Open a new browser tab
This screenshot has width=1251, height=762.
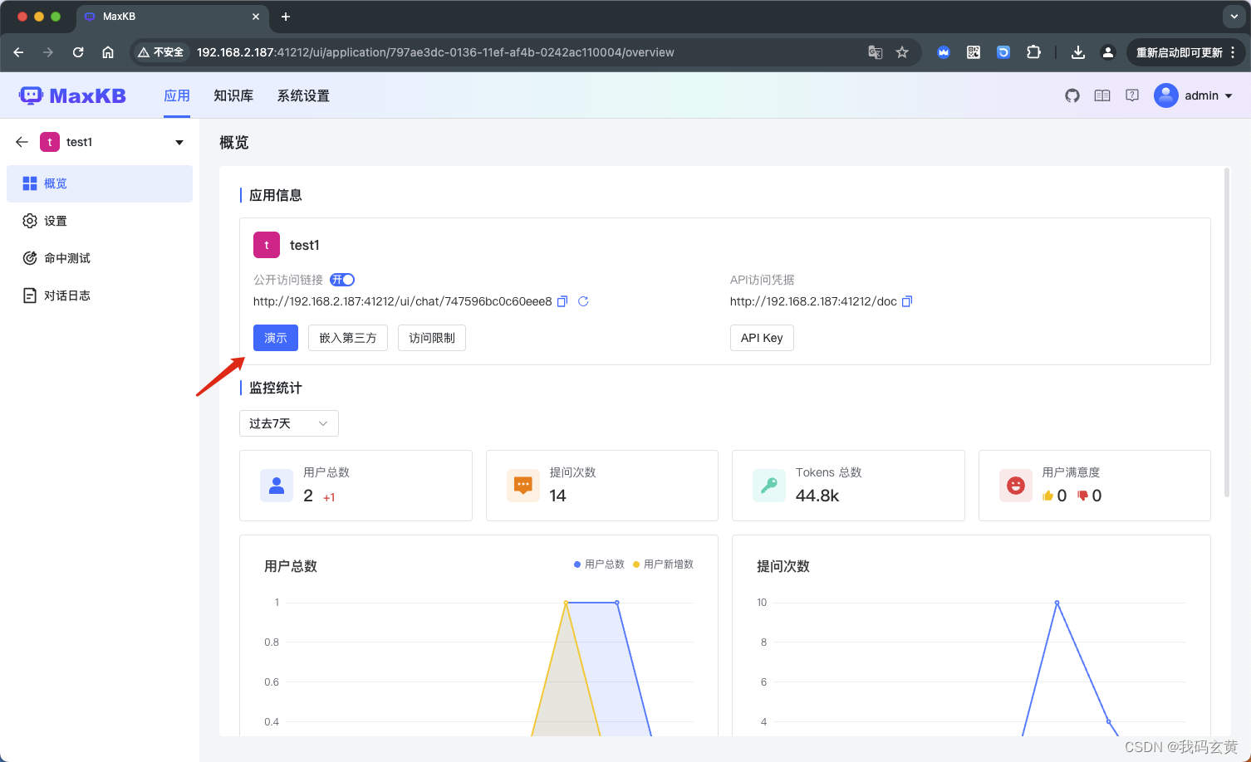pyautogui.click(x=286, y=17)
